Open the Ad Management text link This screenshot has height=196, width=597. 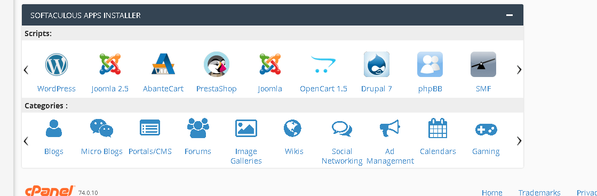(390, 156)
